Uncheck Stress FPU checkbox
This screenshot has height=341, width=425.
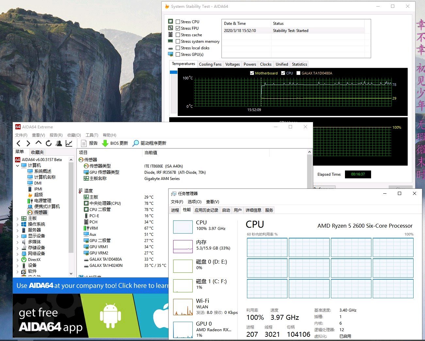178,28
